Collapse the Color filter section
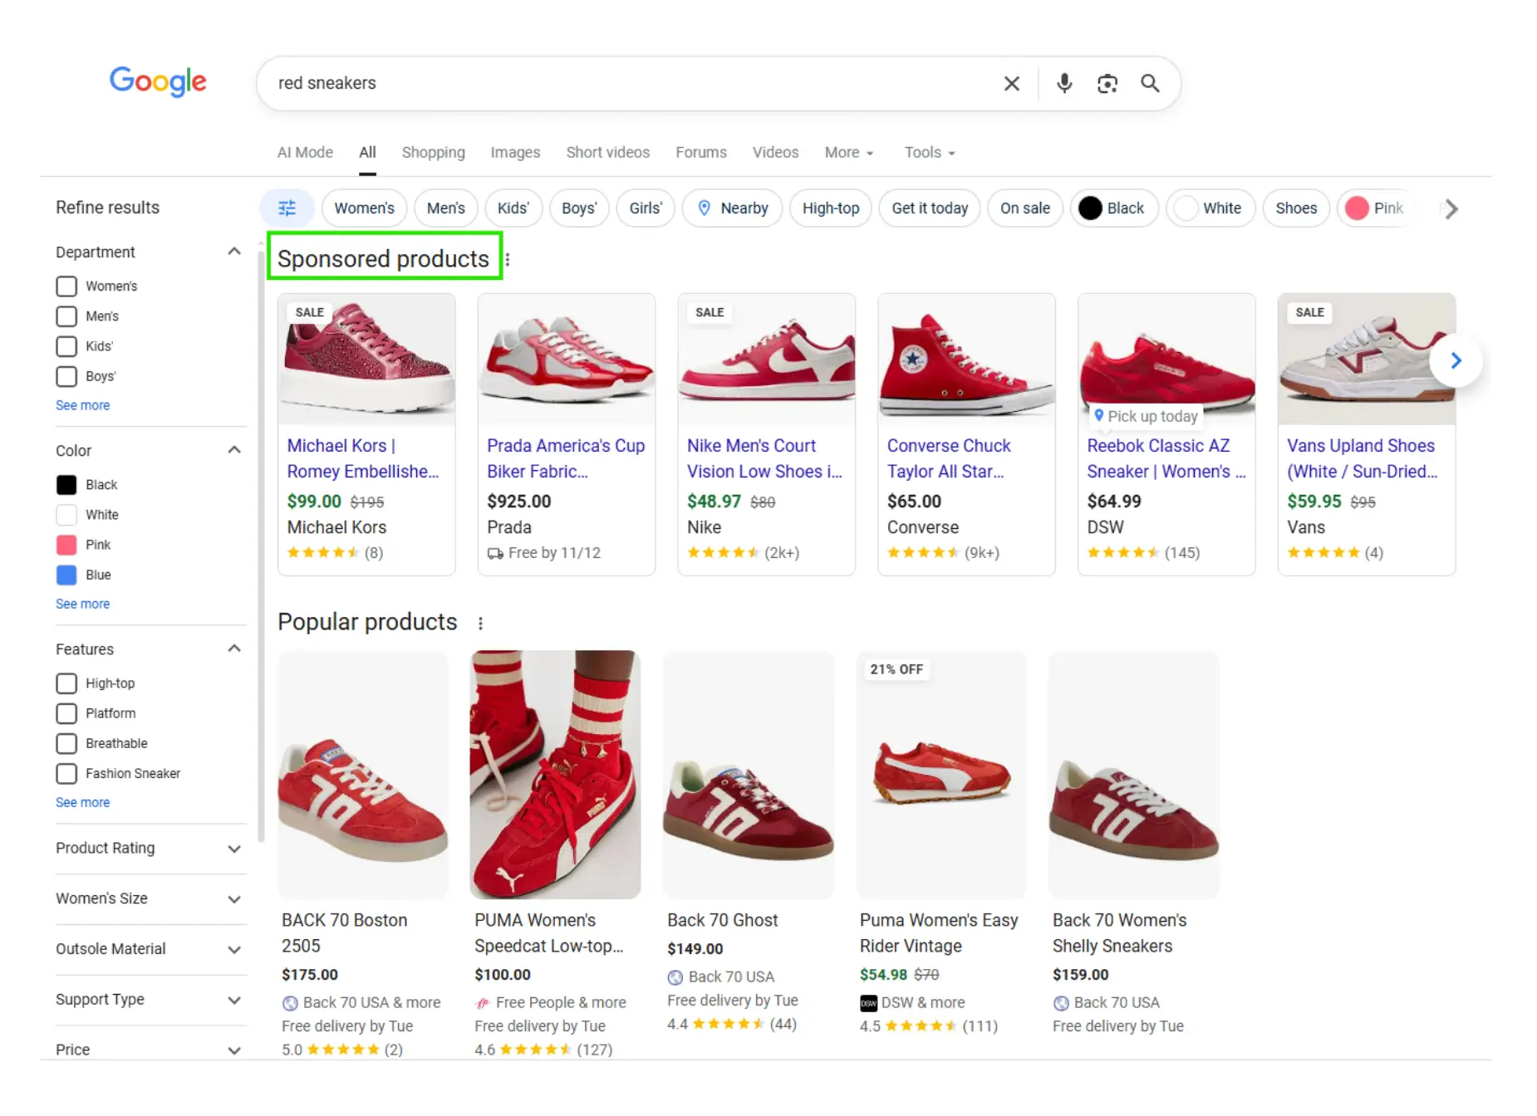The height and width of the screenshot is (1116, 1537). point(234,450)
